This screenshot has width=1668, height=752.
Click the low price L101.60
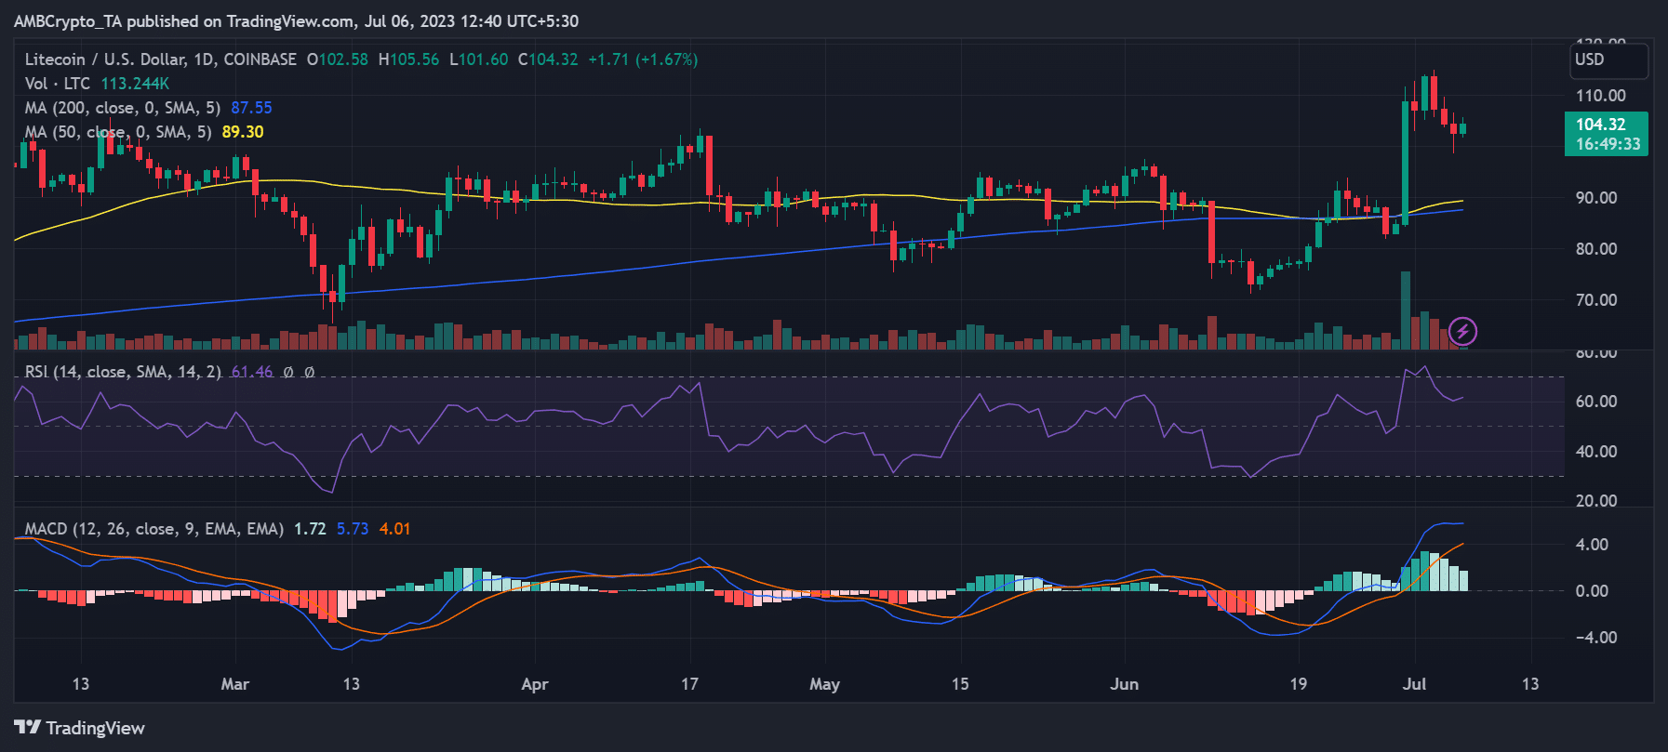coord(478,59)
